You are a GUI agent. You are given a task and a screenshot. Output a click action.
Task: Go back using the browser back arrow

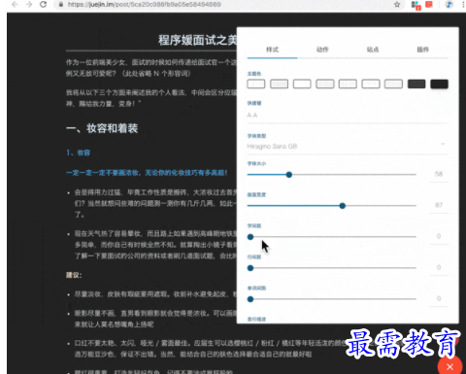15,4
